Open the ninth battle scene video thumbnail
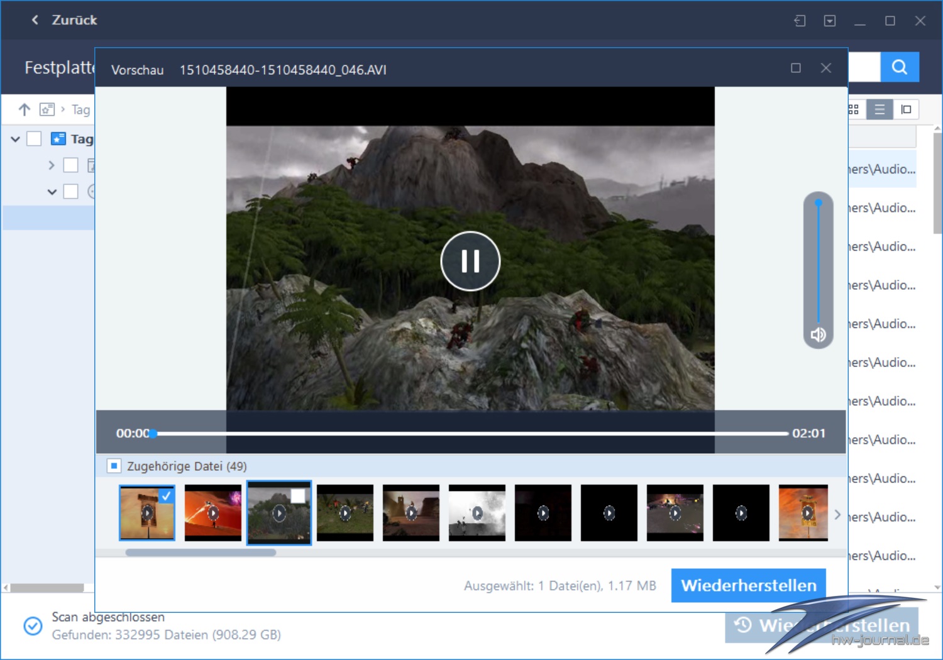The width and height of the screenshot is (943, 660). click(x=675, y=512)
